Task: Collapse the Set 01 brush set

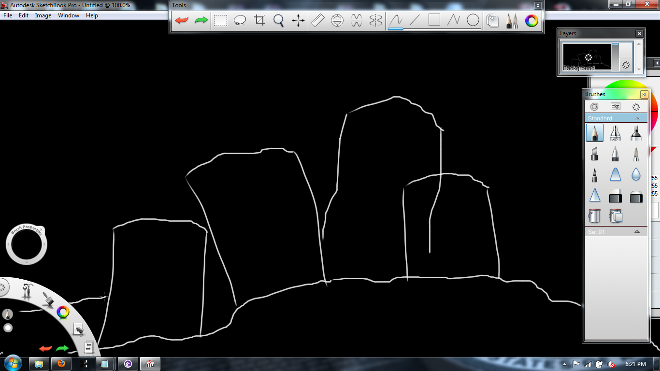Action: point(637,232)
